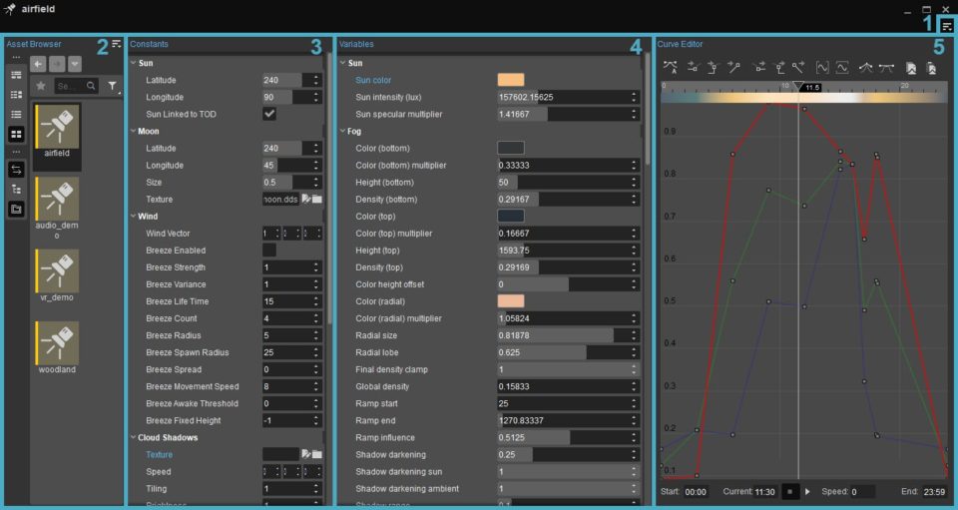
Task: Click the break tangents icon in Curve Editor
Action: 866,67
